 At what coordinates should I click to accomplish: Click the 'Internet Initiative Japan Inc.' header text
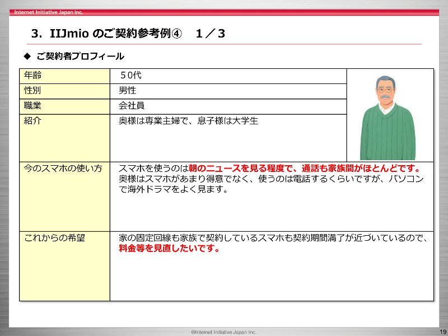(49, 12)
